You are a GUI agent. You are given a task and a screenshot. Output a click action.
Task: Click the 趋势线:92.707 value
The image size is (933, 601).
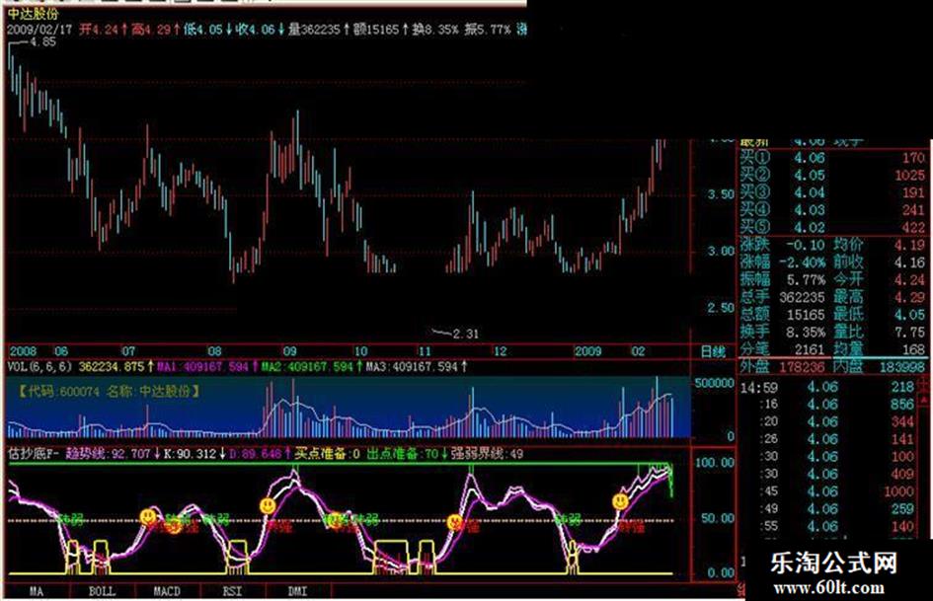pyautogui.click(x=108, y=454)
